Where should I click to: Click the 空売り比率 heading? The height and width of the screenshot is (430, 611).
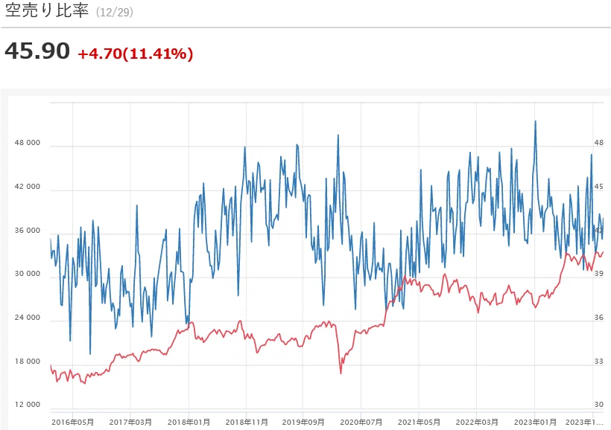point(47,10)
